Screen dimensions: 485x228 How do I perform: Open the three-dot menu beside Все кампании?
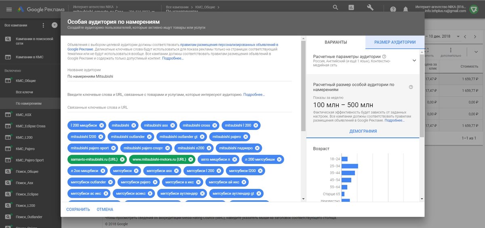(43, 25)
